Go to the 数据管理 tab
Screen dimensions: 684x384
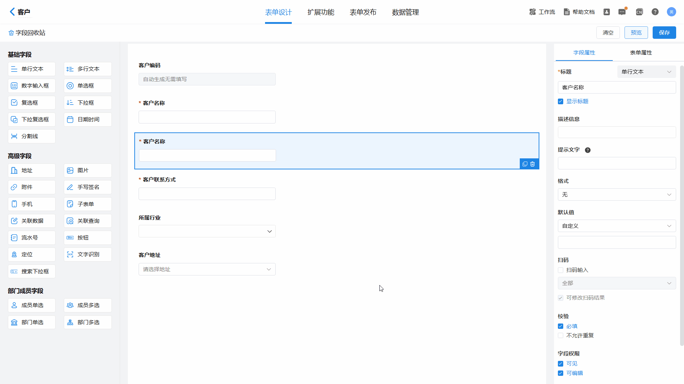[x=405, y=12]
